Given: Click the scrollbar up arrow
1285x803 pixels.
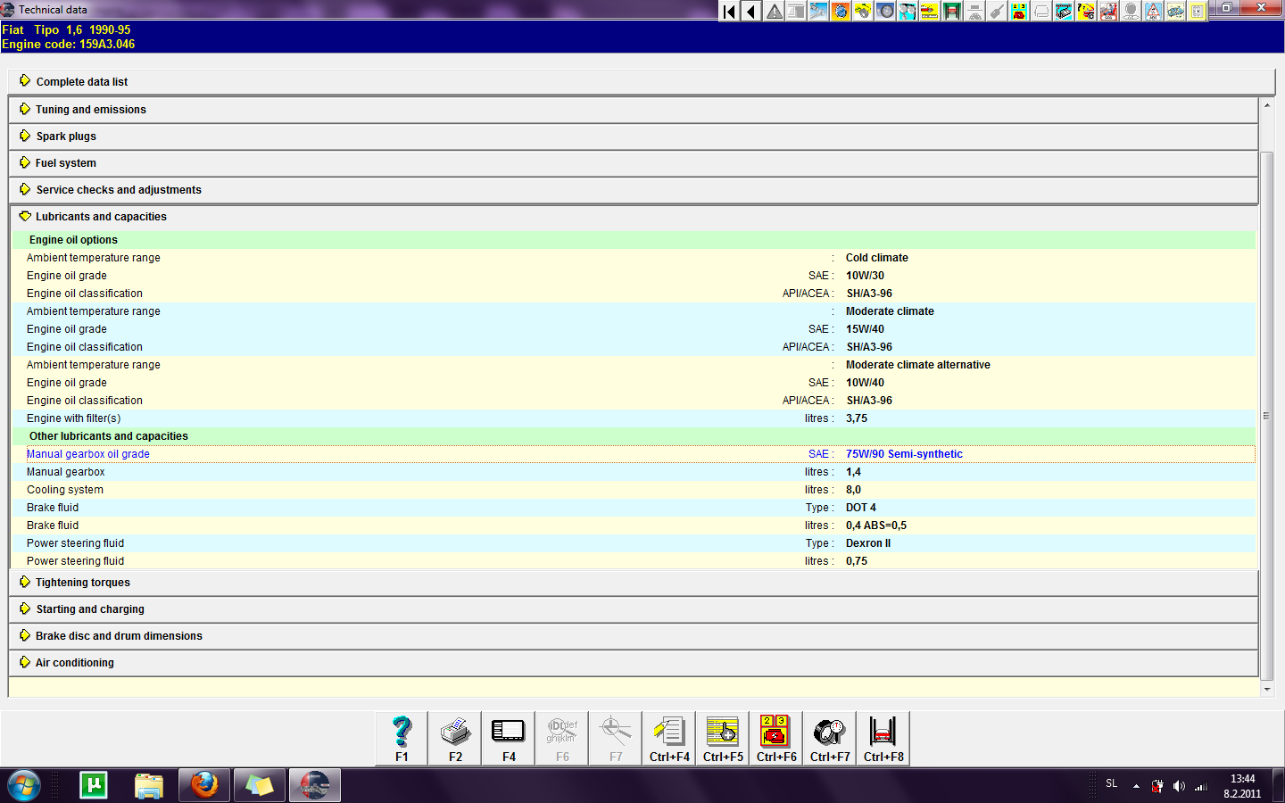Looking at the screenshot, I should (x=1266, y=105).
